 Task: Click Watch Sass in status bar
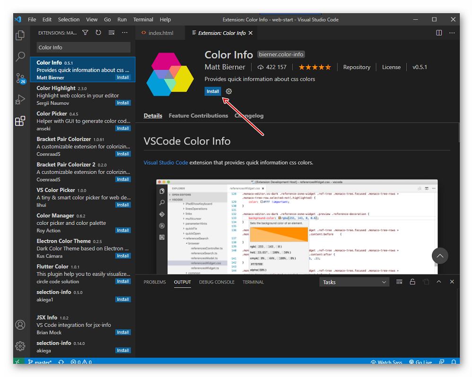tap(386, 362)
